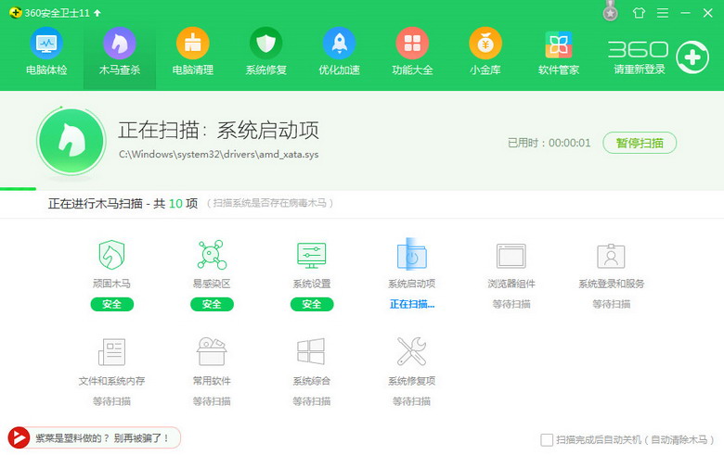Open 优化加速 optimization accelerator
This screenshot has width=724, height=455.
339,52
